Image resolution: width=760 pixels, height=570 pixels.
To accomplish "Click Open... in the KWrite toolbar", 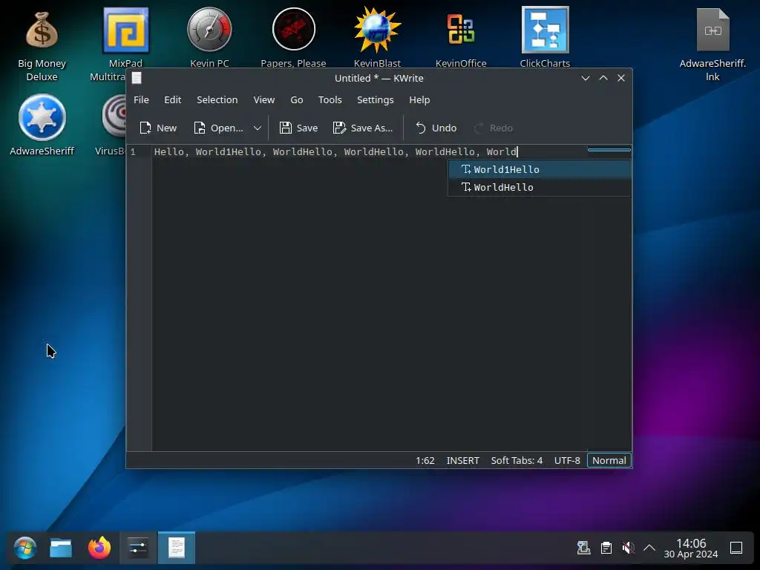I will (218, 128).
